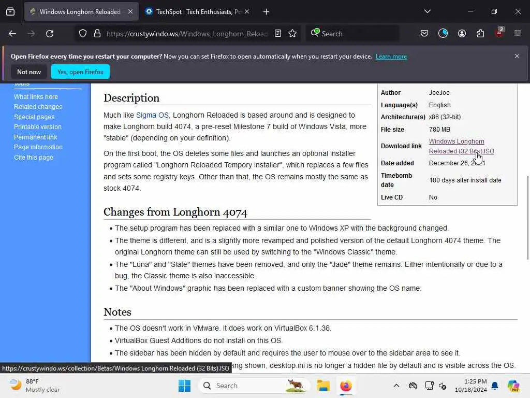Open weather widget showing 88°F
530x398 pixels.
point(35,386)
